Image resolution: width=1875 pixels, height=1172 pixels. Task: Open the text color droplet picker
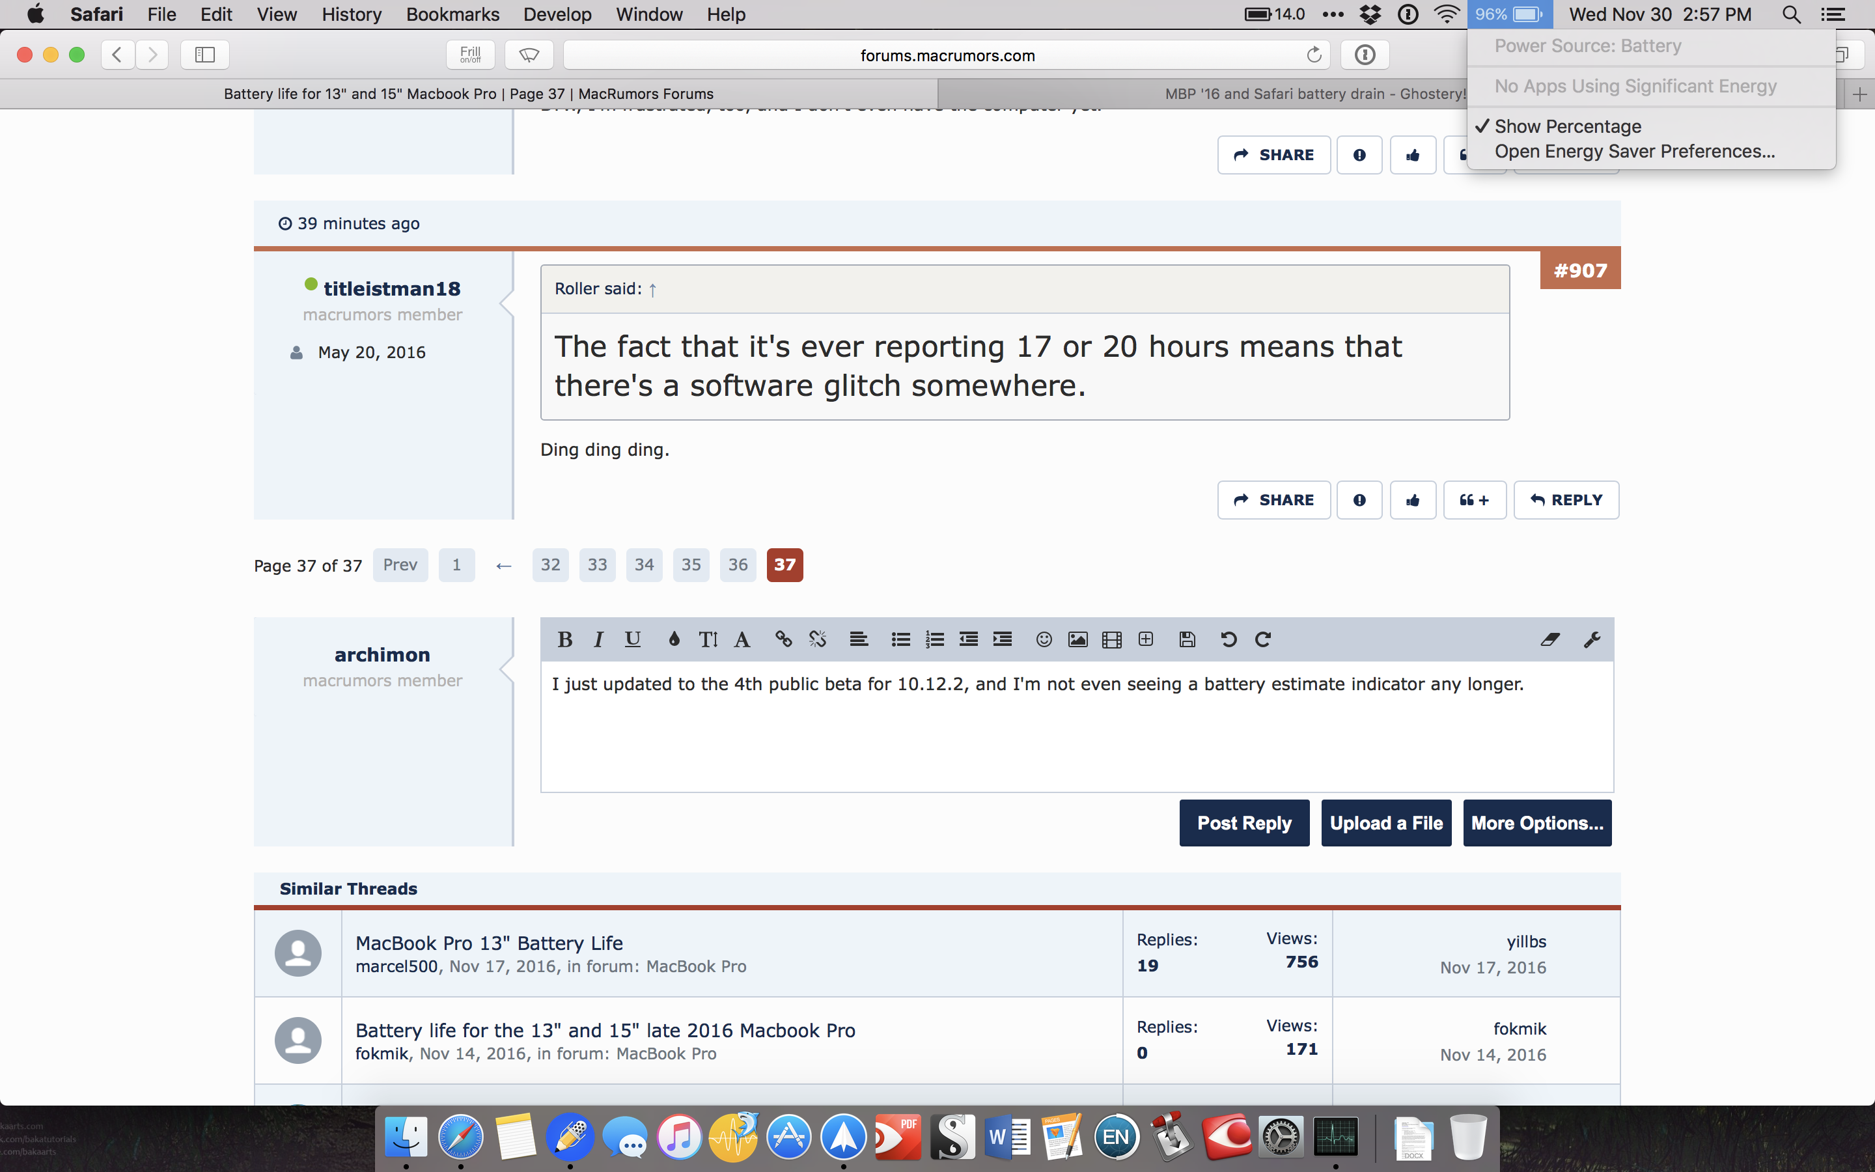tap(674, 639)
